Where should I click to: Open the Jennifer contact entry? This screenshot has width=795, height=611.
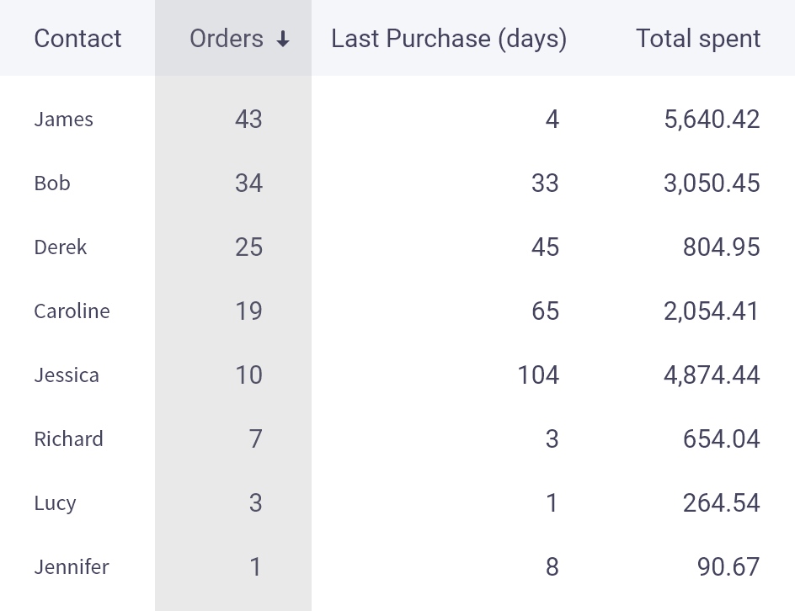tap(72, 567)
